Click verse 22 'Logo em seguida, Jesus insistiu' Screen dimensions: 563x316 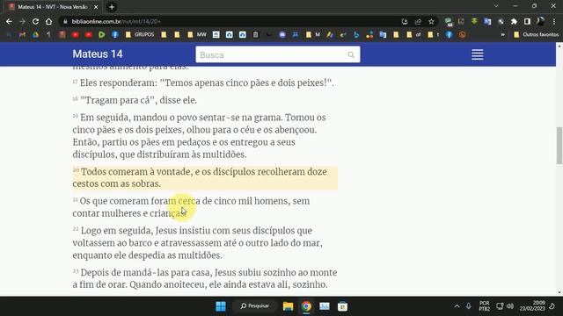point(197,243)
